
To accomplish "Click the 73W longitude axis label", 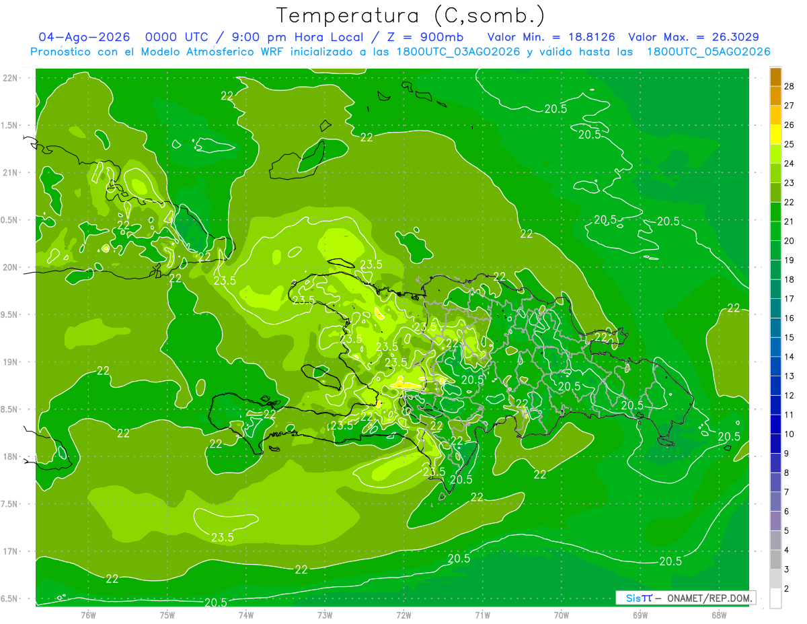I will tap(325, 615).
